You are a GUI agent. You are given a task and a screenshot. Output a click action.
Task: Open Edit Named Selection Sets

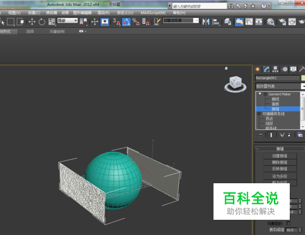(157, 22)
